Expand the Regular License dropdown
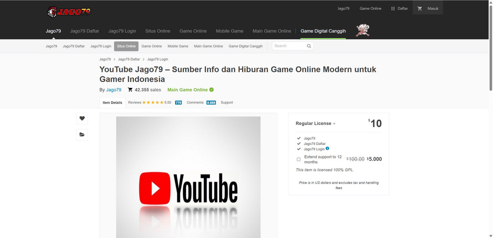 315,124
